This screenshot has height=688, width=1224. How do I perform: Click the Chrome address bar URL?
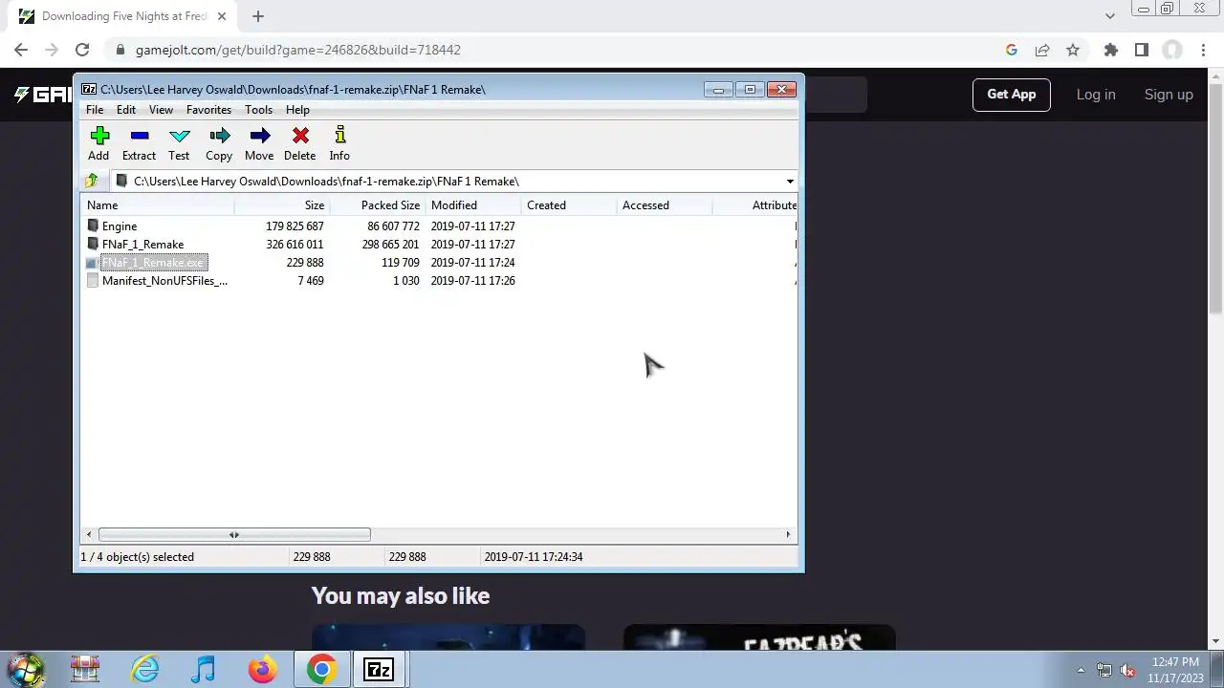pyautogui.click(x=298, y=50)
